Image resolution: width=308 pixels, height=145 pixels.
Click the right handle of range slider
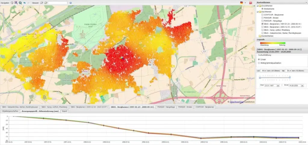(290, 77)
